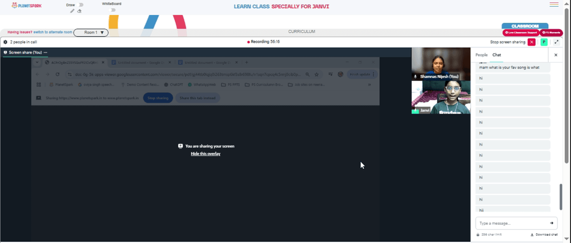Open the tab search dropdown arrow

[x=37, y=63]
